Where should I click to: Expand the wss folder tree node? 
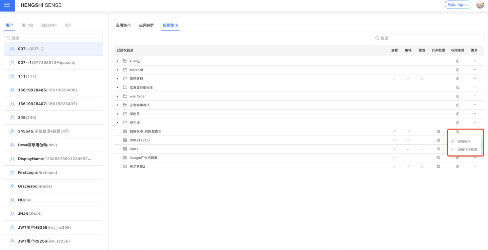117,96
